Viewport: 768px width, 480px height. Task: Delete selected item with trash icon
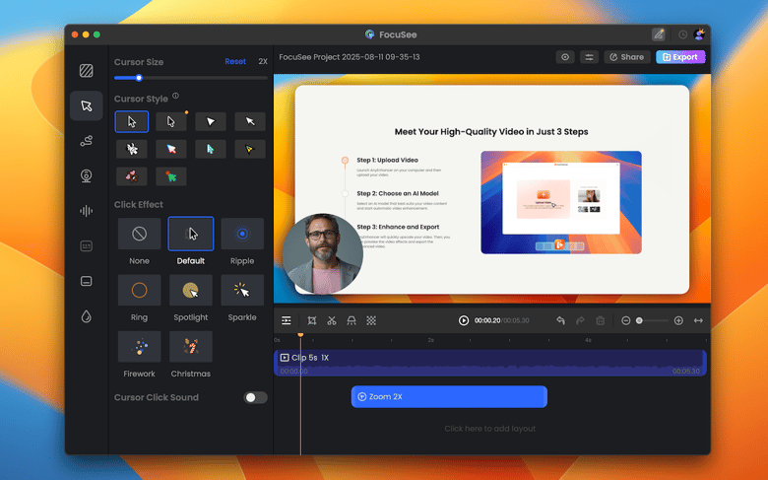[x=600, y=320]
